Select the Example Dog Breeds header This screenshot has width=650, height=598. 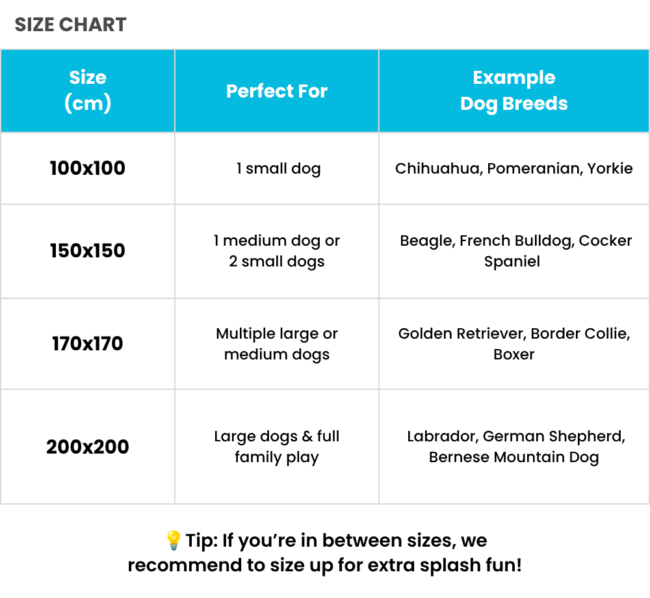(514, 91)
